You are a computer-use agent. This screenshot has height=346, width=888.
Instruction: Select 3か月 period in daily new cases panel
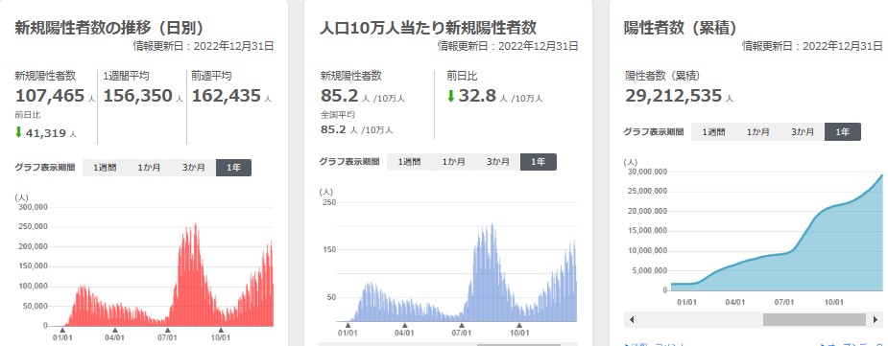[194, 168]
